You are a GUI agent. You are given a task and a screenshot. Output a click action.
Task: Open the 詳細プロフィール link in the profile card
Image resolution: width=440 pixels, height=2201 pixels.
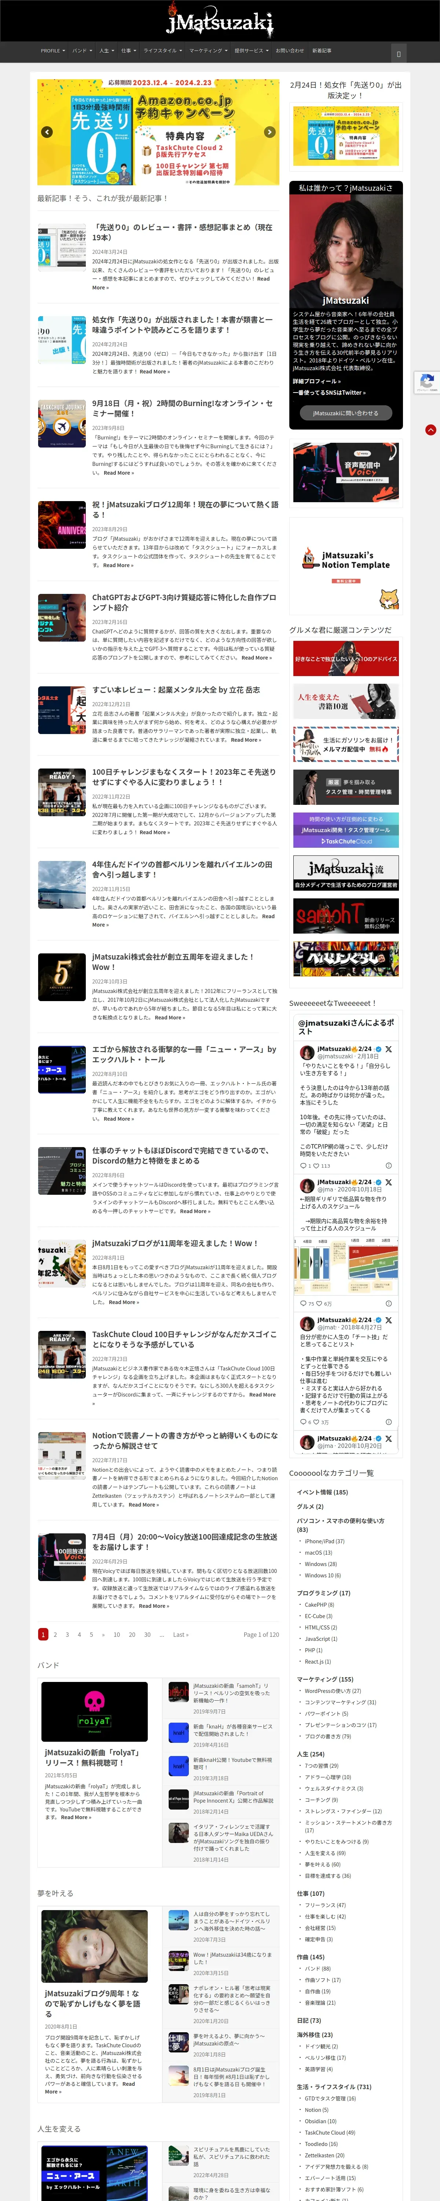[317, 381]
